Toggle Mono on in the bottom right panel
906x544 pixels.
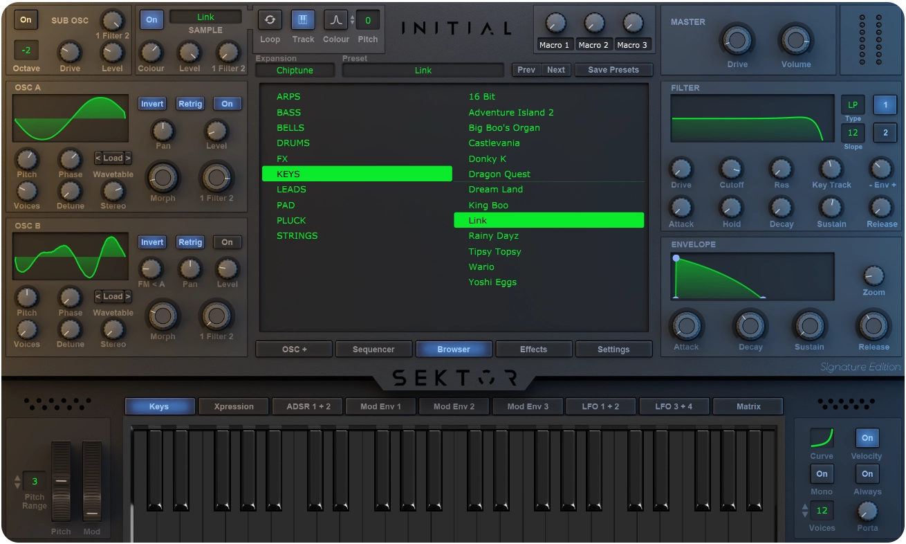(x=822, y=473)
